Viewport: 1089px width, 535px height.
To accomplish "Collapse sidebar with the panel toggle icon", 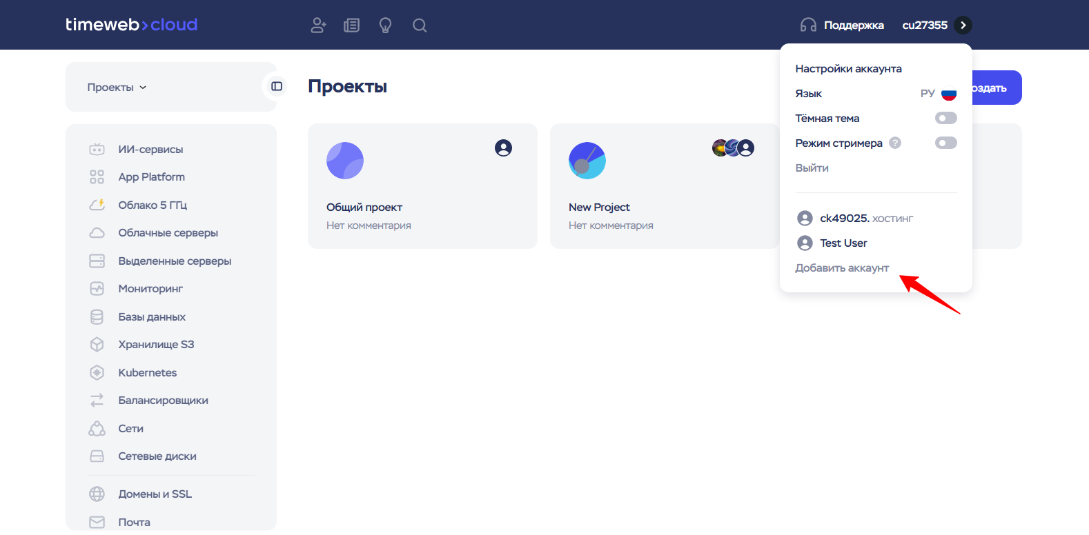I will point(277,86).
